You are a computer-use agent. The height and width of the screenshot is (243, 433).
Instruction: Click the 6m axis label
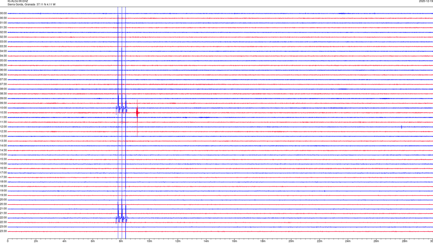pyautogui.click(x=92, y=241)
